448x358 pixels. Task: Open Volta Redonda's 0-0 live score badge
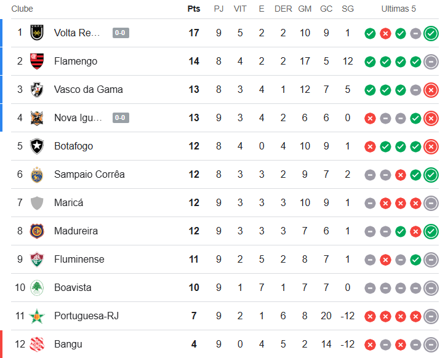121,33
